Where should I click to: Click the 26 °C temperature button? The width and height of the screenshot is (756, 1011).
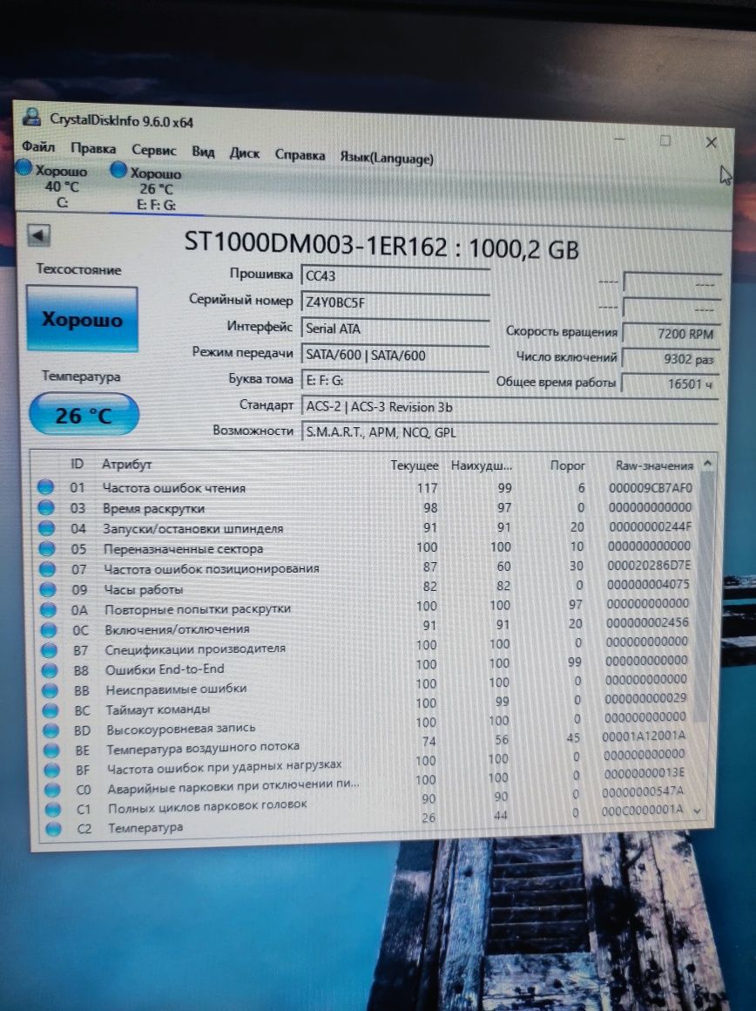(x=84, y=415)
